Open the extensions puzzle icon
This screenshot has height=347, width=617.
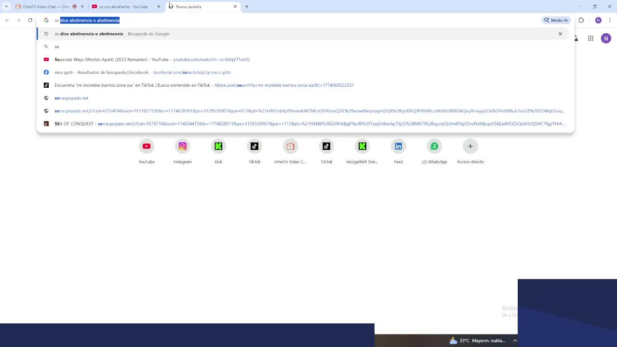(581, 20)
